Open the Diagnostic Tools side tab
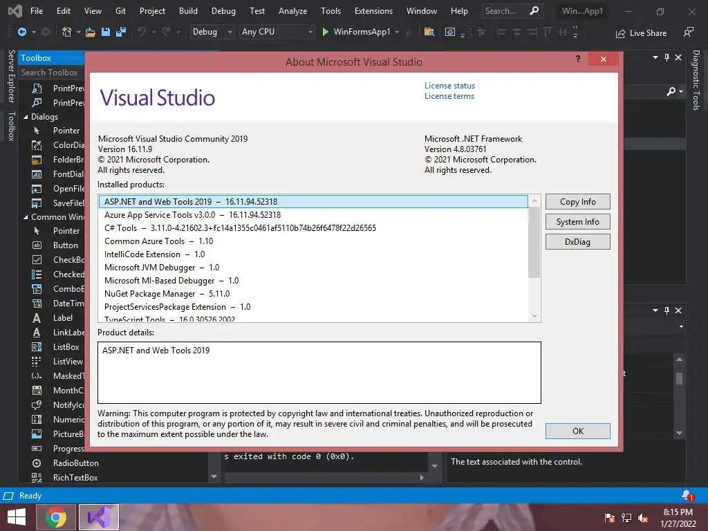708x531 pixels. pyautogui.click(x=696, y=80)
